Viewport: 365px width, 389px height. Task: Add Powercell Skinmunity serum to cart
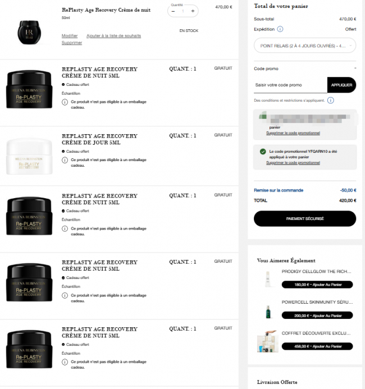317,315
